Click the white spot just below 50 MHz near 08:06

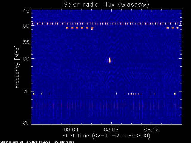(92, 29)
